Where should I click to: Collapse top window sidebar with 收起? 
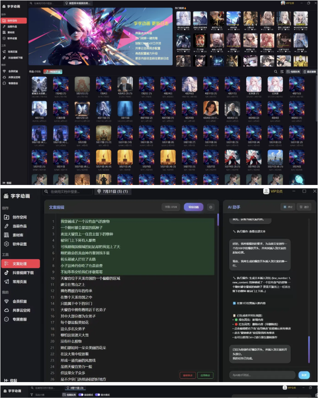pyautogui.click(x=7, y=183)
